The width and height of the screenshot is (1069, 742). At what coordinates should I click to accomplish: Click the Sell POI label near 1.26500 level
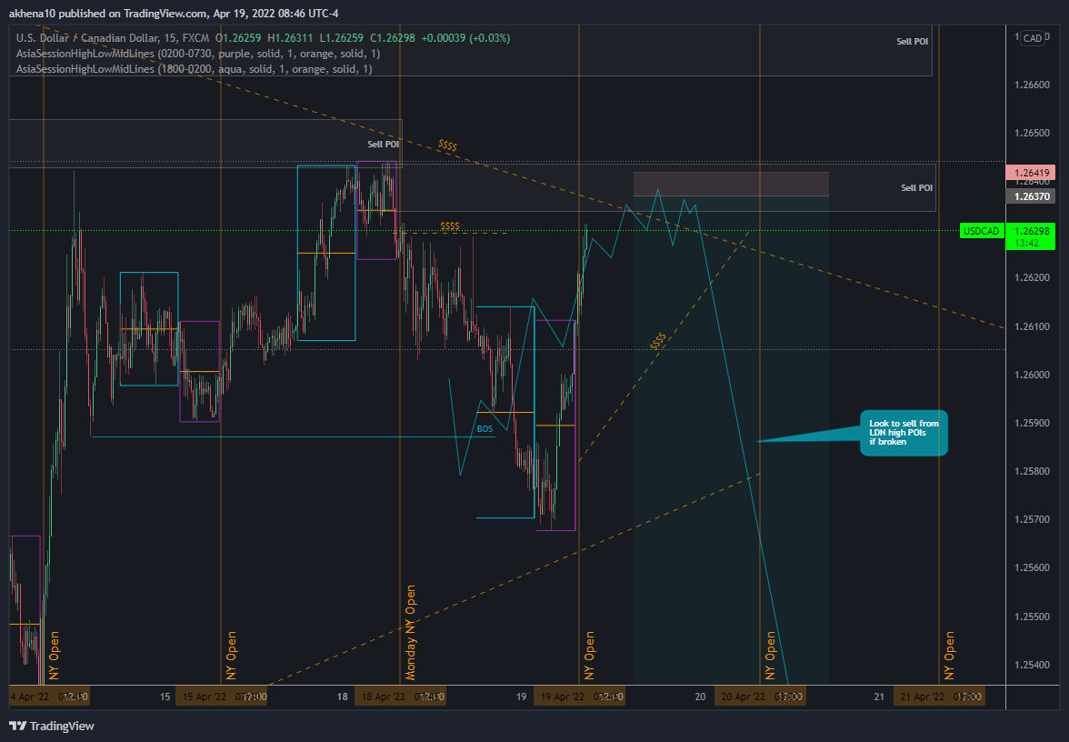click(x=384, y=144)
